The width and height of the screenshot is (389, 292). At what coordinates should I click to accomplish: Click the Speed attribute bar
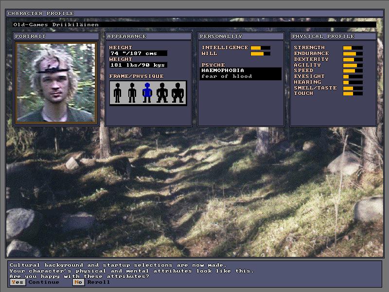coord(353,71)
